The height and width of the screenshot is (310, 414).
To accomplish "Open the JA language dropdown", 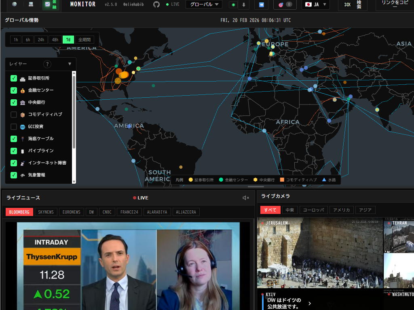I will pyautogui.click(x=315, y=4).
